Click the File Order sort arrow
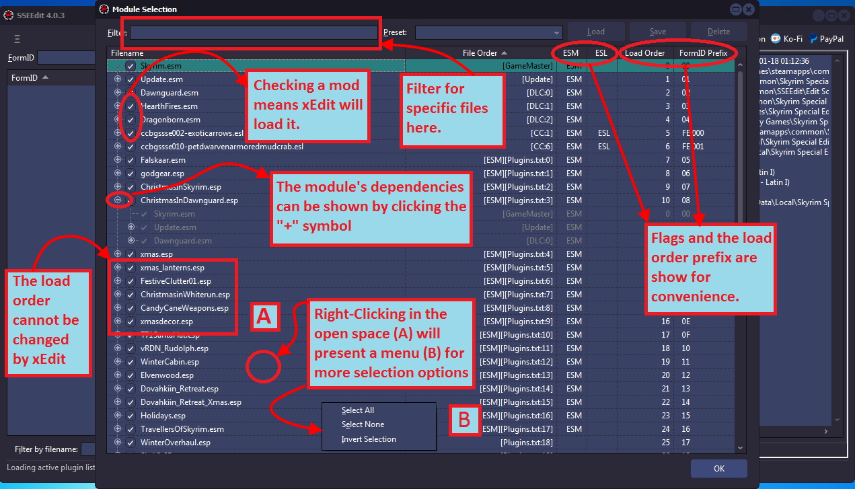This screenshot has width=855, height=489. coord(505,53)
